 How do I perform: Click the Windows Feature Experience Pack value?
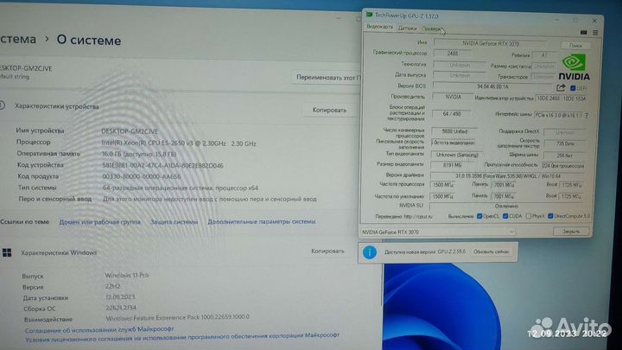pos(177,317)
